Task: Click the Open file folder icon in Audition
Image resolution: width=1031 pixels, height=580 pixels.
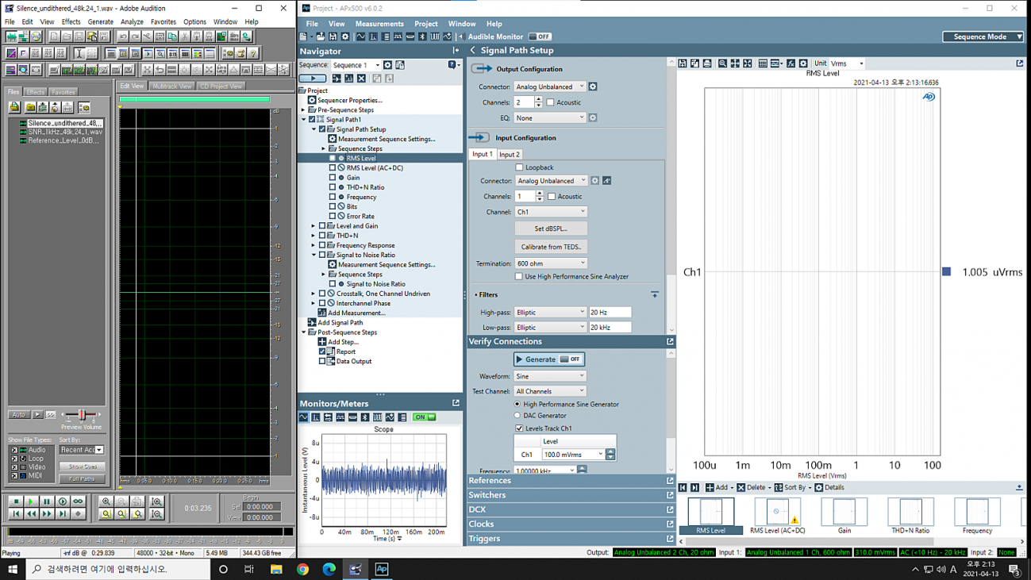Action: tap(67, 36)
